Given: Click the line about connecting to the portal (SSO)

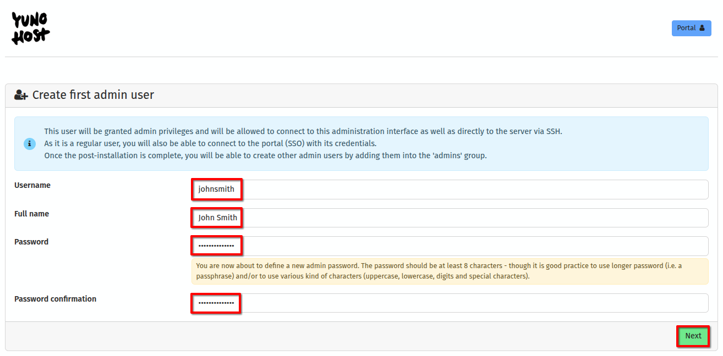Looking at the screenshot, I should (210, 143).
